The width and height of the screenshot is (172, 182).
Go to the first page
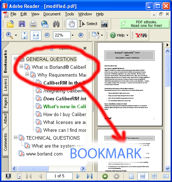[29, 176]
